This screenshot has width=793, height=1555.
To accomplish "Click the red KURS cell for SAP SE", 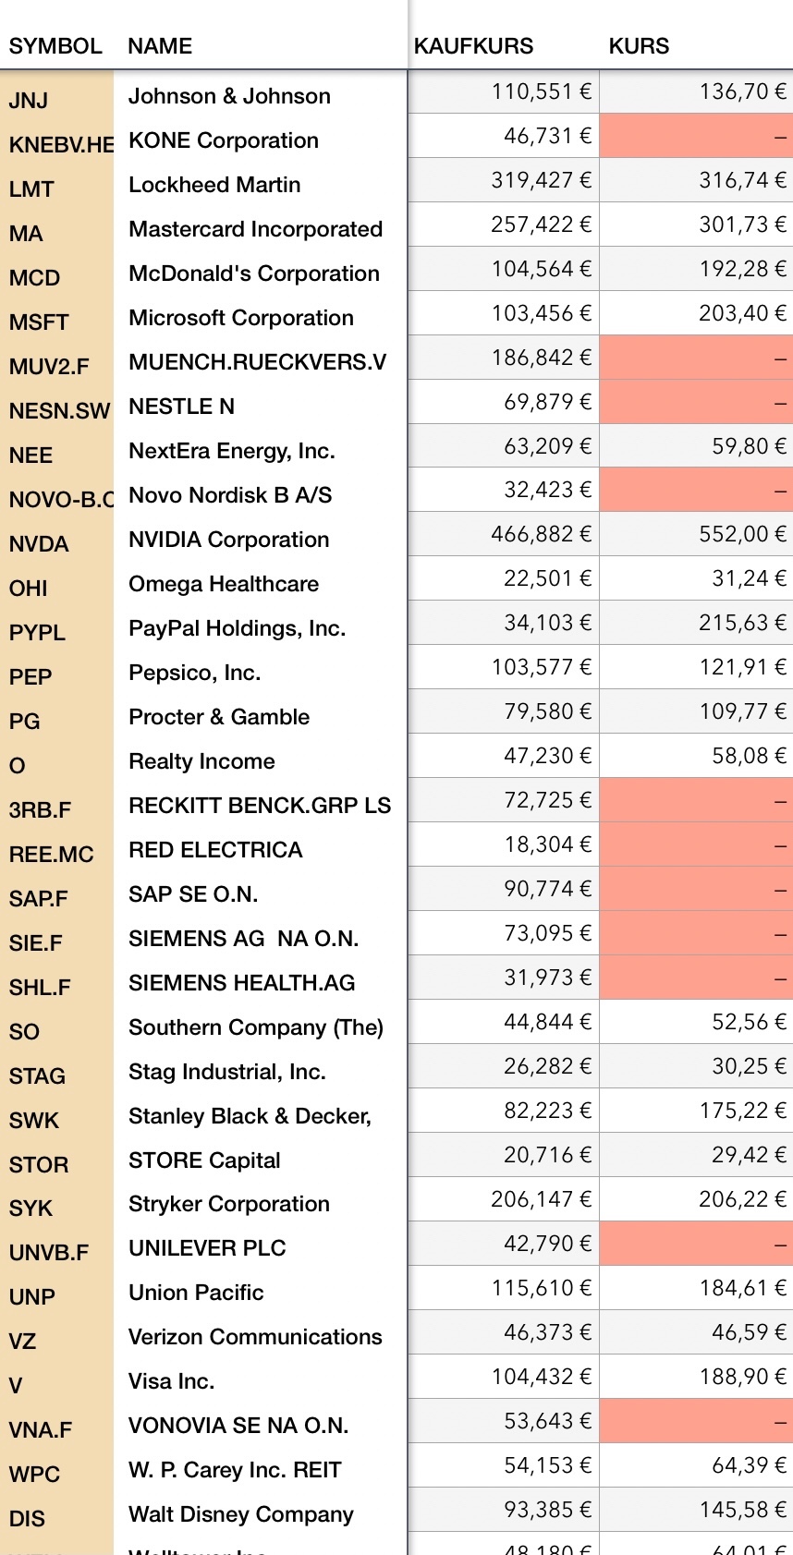I will [696, 889].
